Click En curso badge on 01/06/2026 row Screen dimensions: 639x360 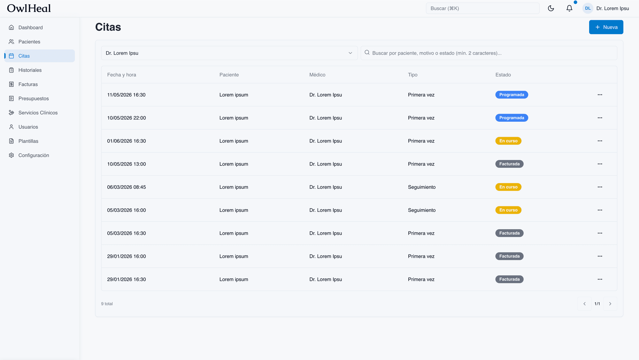pyautogui.click(x=508, y=141)
